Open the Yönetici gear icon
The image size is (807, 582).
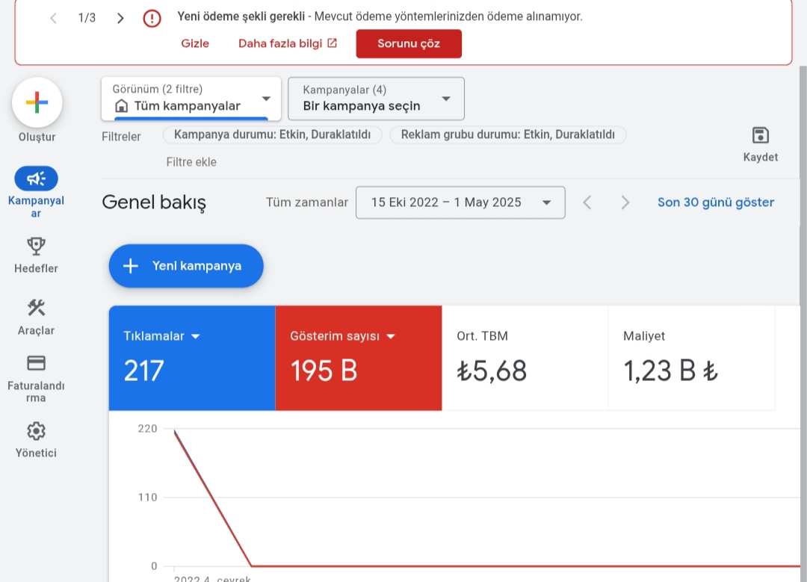[x=36, y=431]
